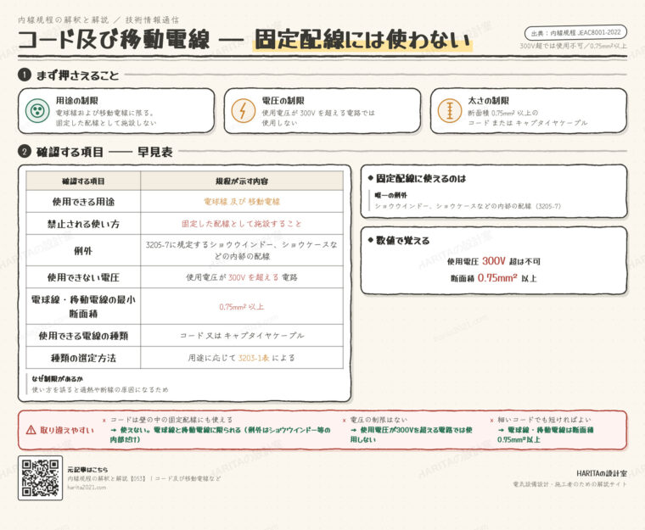Screen dimensions: 645x530
Task: Click the cell 使用電圧が300Vを超える電路
Action: [x=242, y=277]
